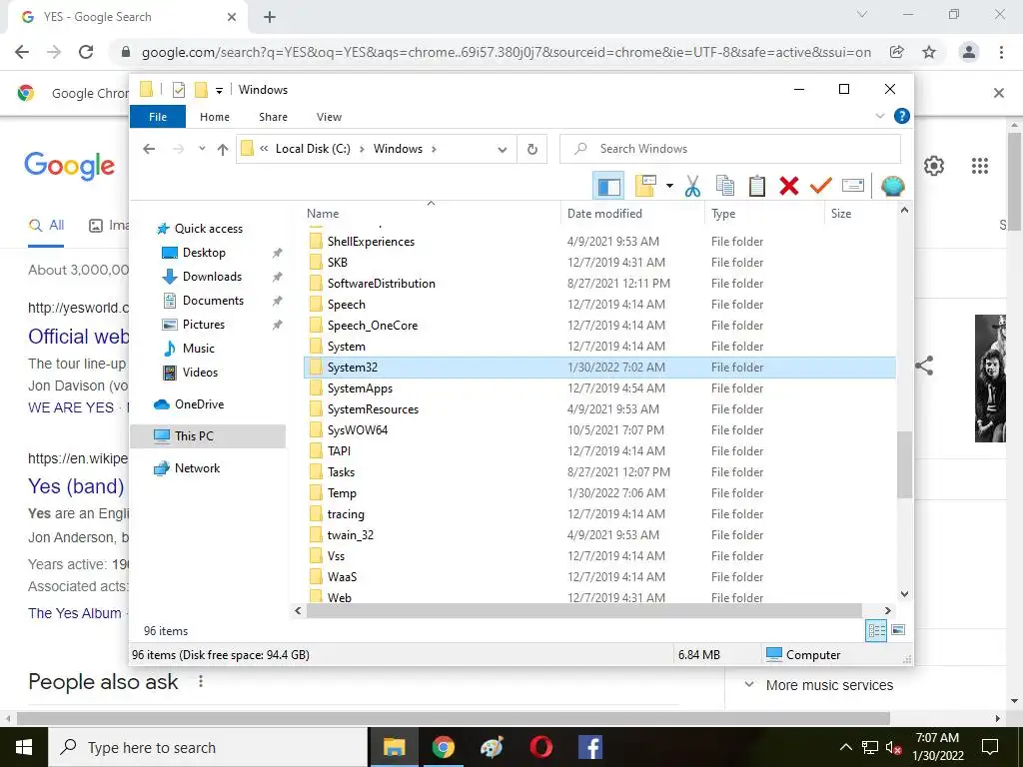Image resolution: width=1023 pixels, height=767 pixels.
Task: Click Windows in the address breadcrumb
Action: click(398, 149)
